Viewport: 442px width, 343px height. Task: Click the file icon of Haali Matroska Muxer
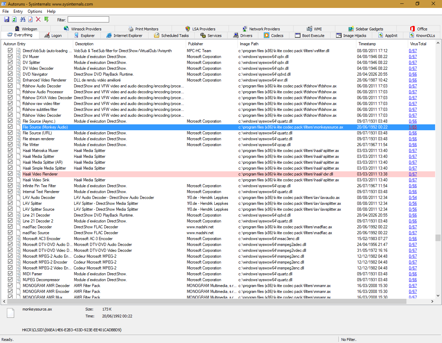(19, 151)
